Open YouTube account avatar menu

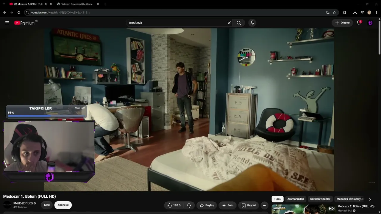[370, 23]
